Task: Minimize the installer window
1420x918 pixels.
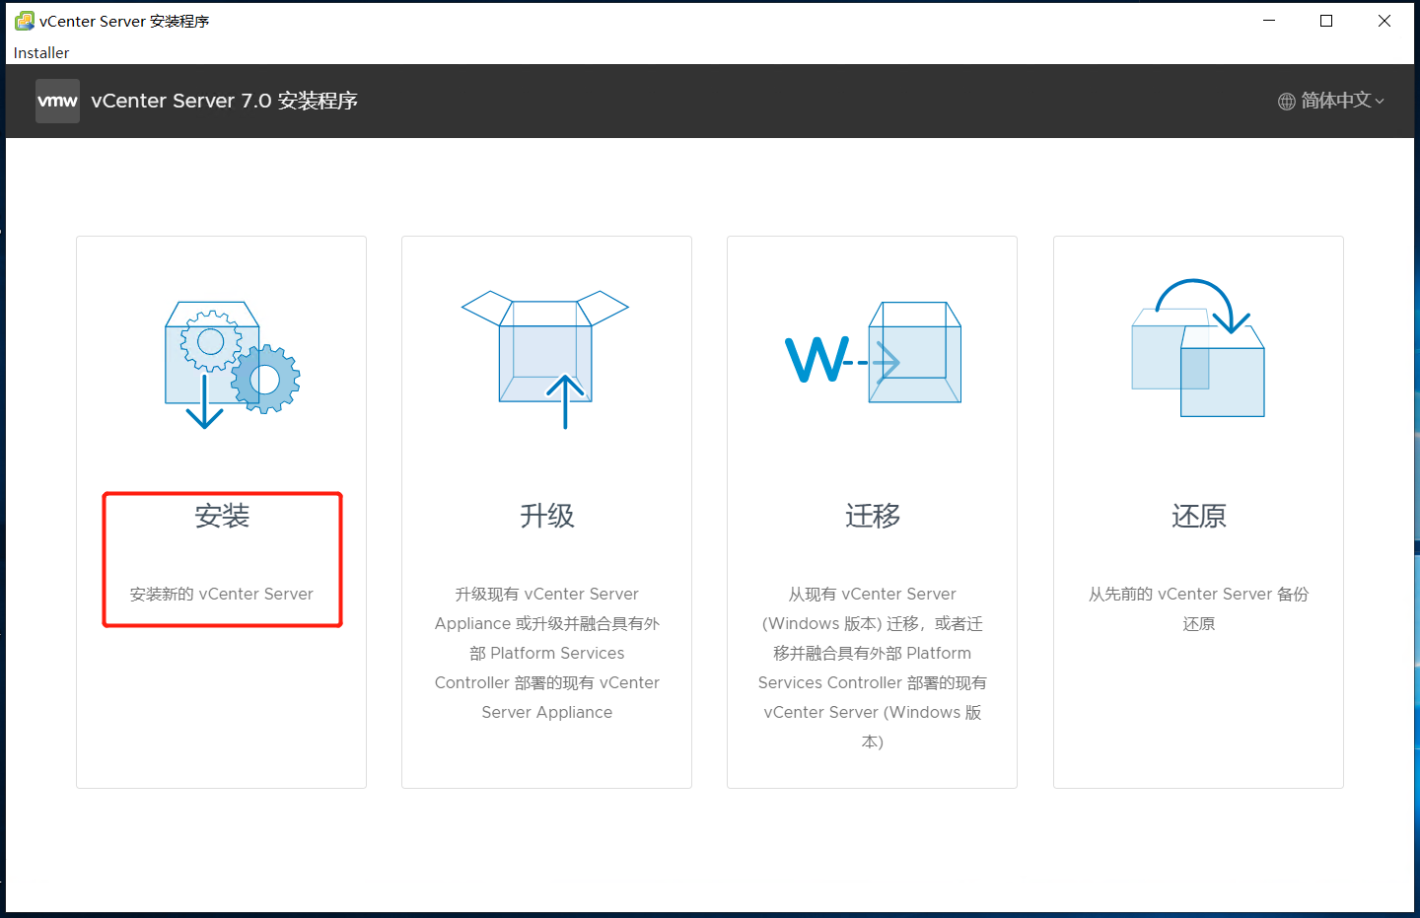Action: coord(1269,21)
